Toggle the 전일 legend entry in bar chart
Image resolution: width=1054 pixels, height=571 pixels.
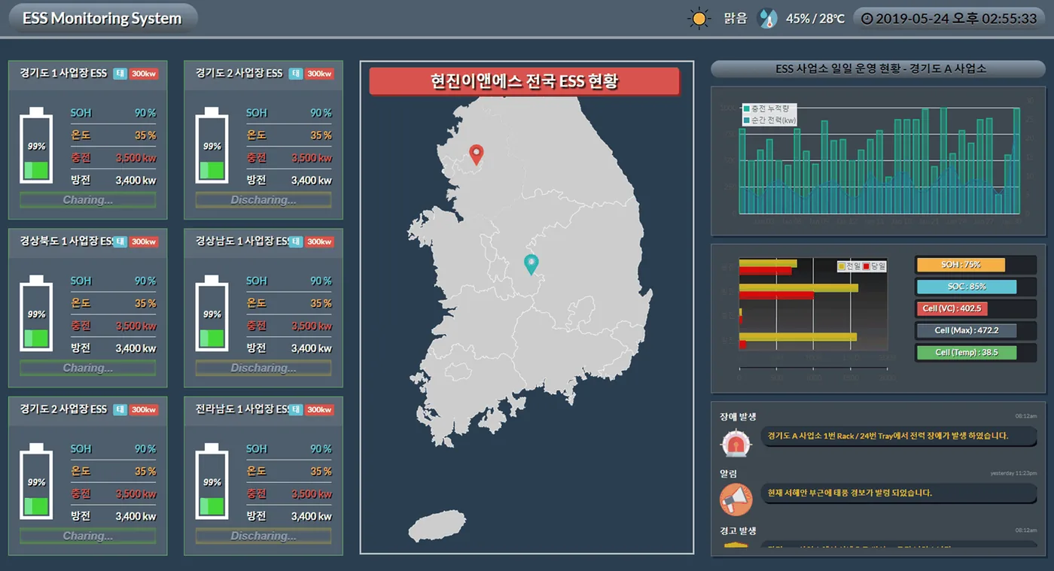pyautogui.click(x=849, y=266)
